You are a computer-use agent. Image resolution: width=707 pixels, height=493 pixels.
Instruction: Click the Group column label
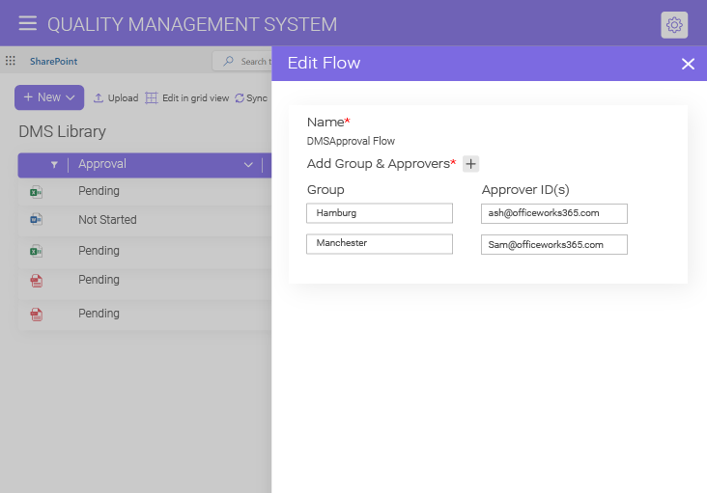point(325,189)
